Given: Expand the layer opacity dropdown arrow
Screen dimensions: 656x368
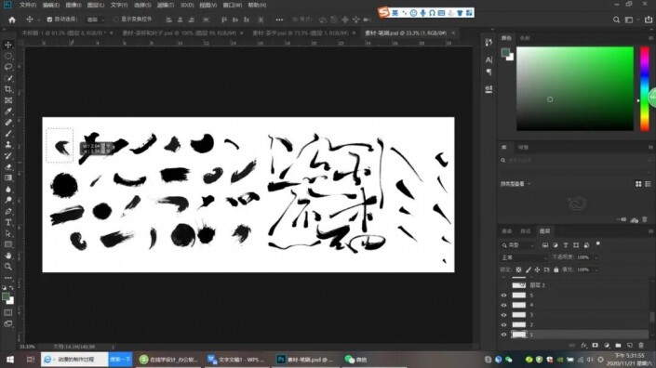Looking at the screenshot, I should (x=596, y=257).
